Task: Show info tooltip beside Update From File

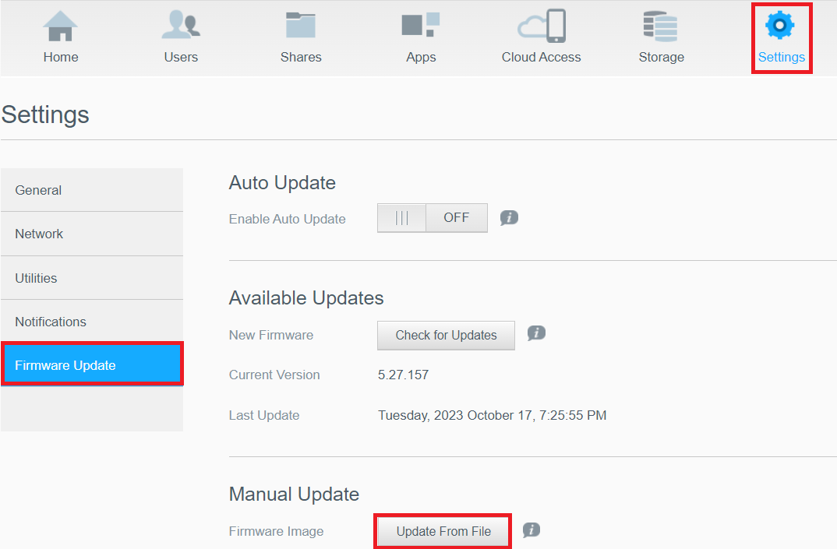Action: click(532, 530)
